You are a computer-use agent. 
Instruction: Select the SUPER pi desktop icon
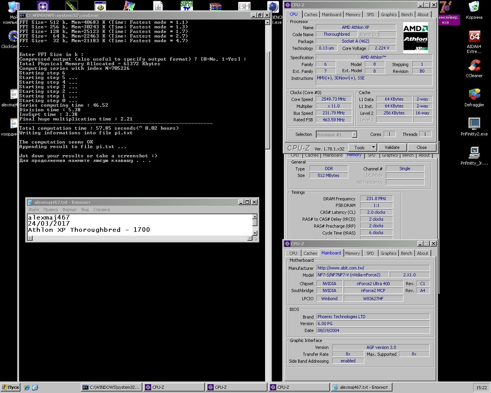click(187, 6)
